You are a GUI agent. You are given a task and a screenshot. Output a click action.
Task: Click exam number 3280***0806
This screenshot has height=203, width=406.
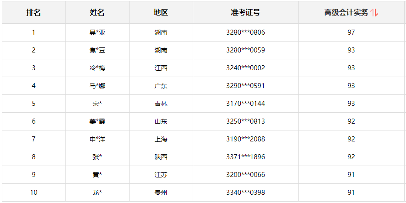coord(245,32)
